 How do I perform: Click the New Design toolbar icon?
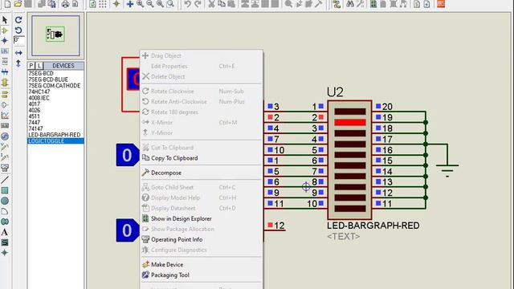click(x=7, y=4)
